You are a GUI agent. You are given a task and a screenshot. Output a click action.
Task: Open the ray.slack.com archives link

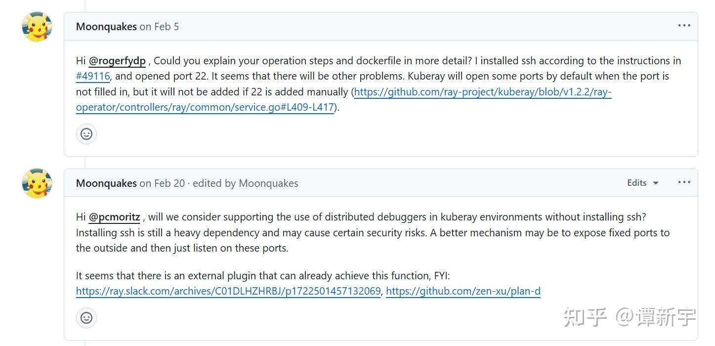point(227,291)
